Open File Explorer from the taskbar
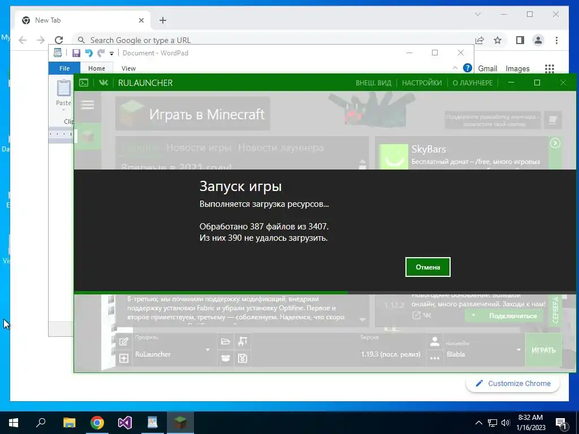Image resolution: width=579 pixels, height=434 pixels. (69, 423)
